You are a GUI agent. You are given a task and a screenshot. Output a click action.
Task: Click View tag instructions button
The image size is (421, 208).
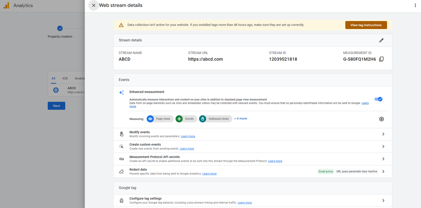[366, 25]
